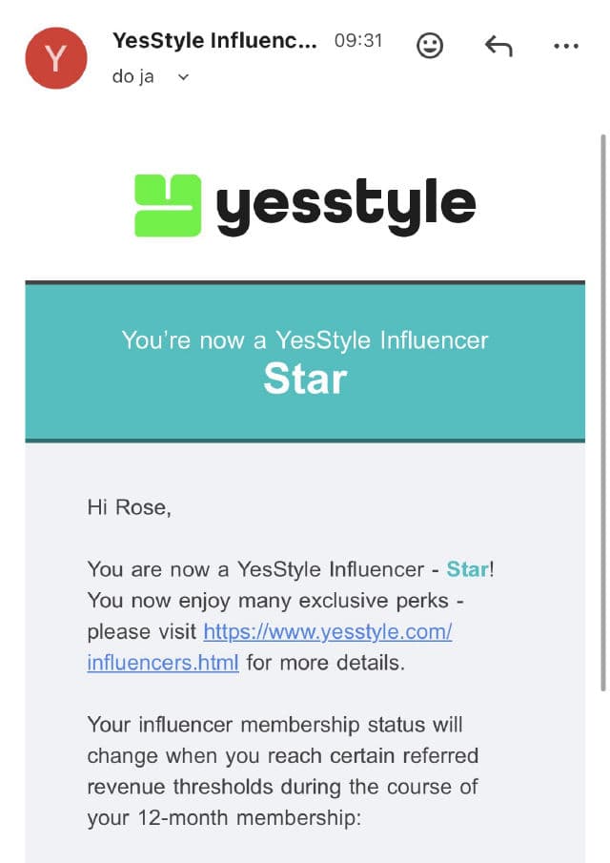Click the "Hi Rose," greeting line
This screenshot has width=610, height=863.
[x=130, y=507]
